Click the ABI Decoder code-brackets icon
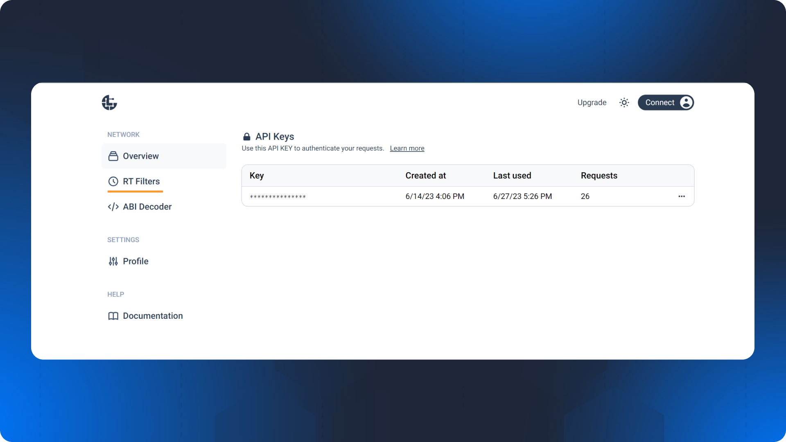Image resolution: width=786 pixels, height=442 pixels. coord(113,207)
